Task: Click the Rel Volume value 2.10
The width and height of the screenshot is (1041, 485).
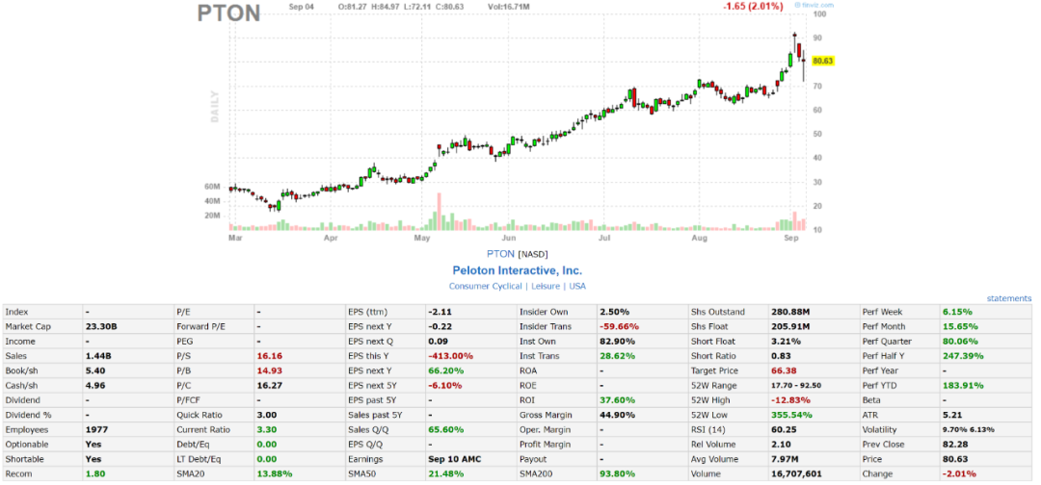Action: (782, 444)
